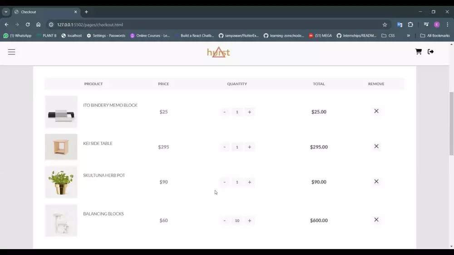Image resolution: width=454 pixels, height=255 pixels.
Task: Open the Chrome profile avatar
Action: click(437, 24)
